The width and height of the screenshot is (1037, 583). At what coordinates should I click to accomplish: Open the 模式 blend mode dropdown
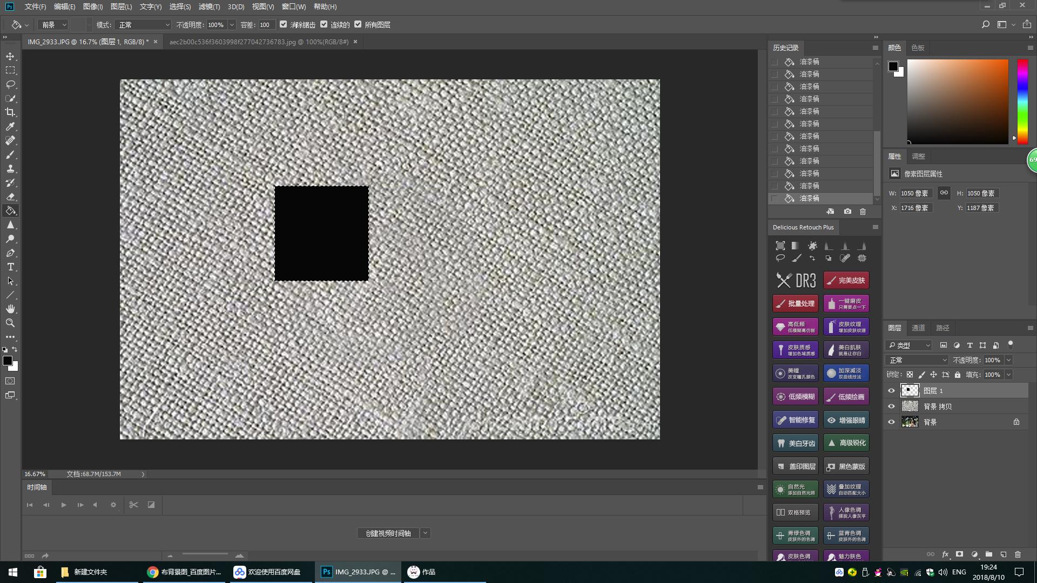click(x=143, y=25)
